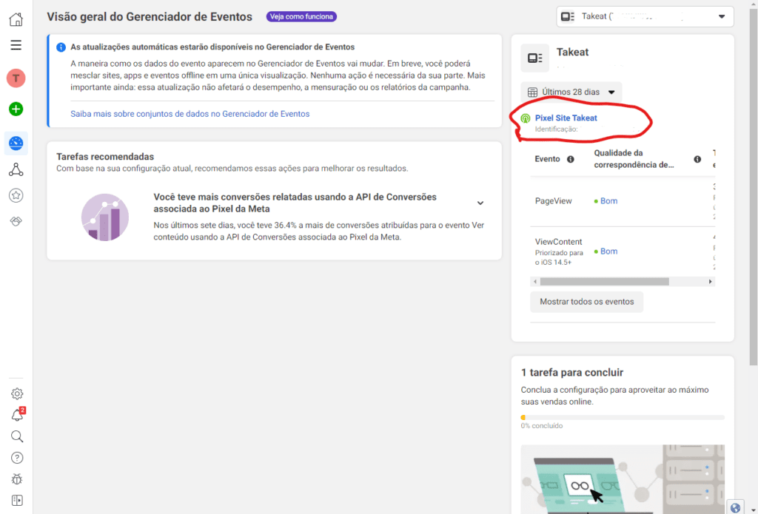
Task: Click the Takeat data source icon
Action: coord(534,58)
